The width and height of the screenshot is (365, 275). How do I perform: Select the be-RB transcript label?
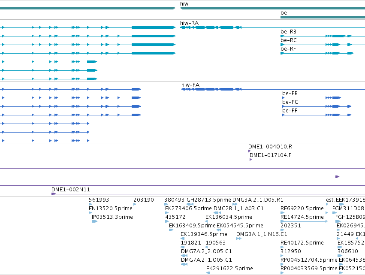[x=288, y=32]
